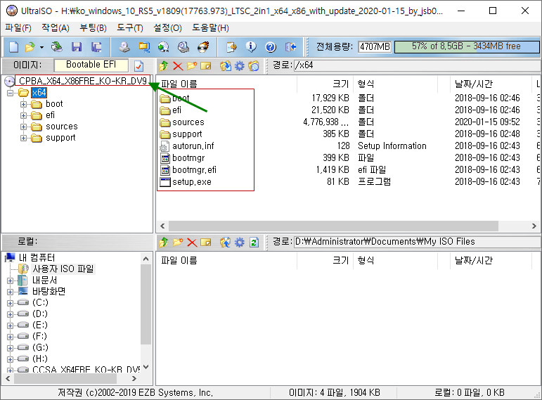Select the CPBA_X64_X86FRE_KO-KR_DV9 root node

click(x=83, y=81)
